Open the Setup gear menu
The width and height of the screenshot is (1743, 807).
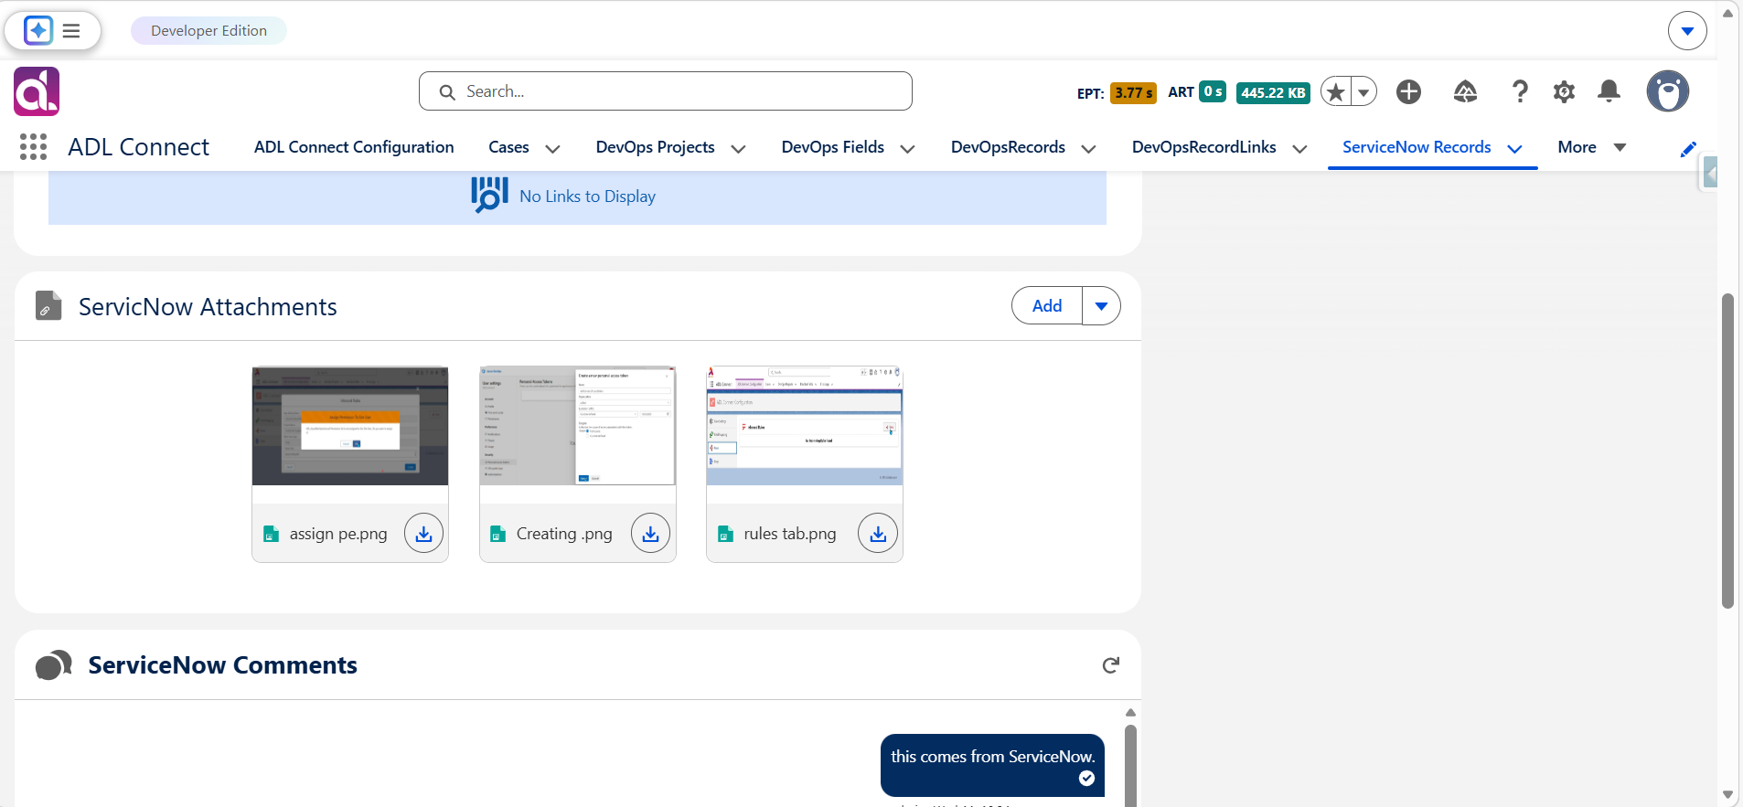click(x=1564, y=91)
